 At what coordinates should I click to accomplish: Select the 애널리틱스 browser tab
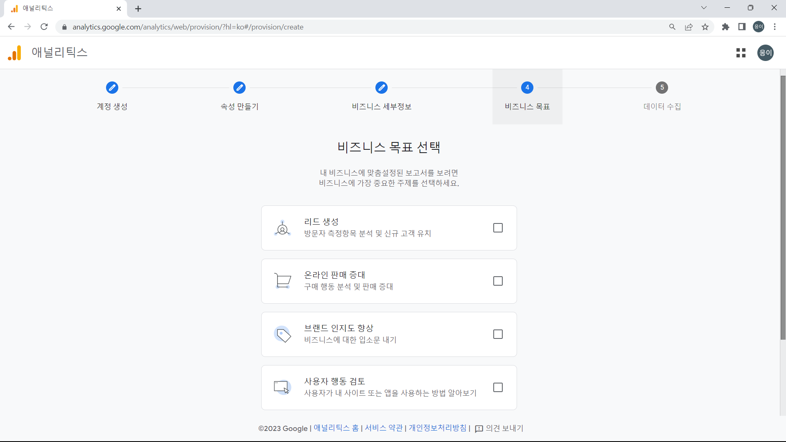[57, 9]
